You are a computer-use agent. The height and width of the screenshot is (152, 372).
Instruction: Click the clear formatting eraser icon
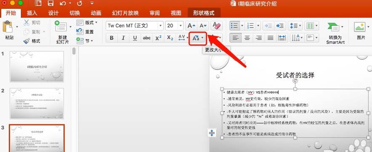coord(217,26)
